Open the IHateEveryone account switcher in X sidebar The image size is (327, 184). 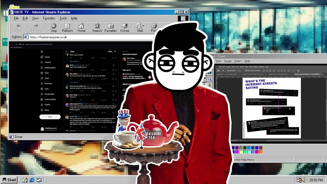pyautogui.click(x=50, y=129)
